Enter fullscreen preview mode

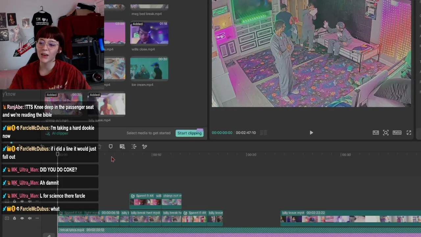(x=409, y=133)
